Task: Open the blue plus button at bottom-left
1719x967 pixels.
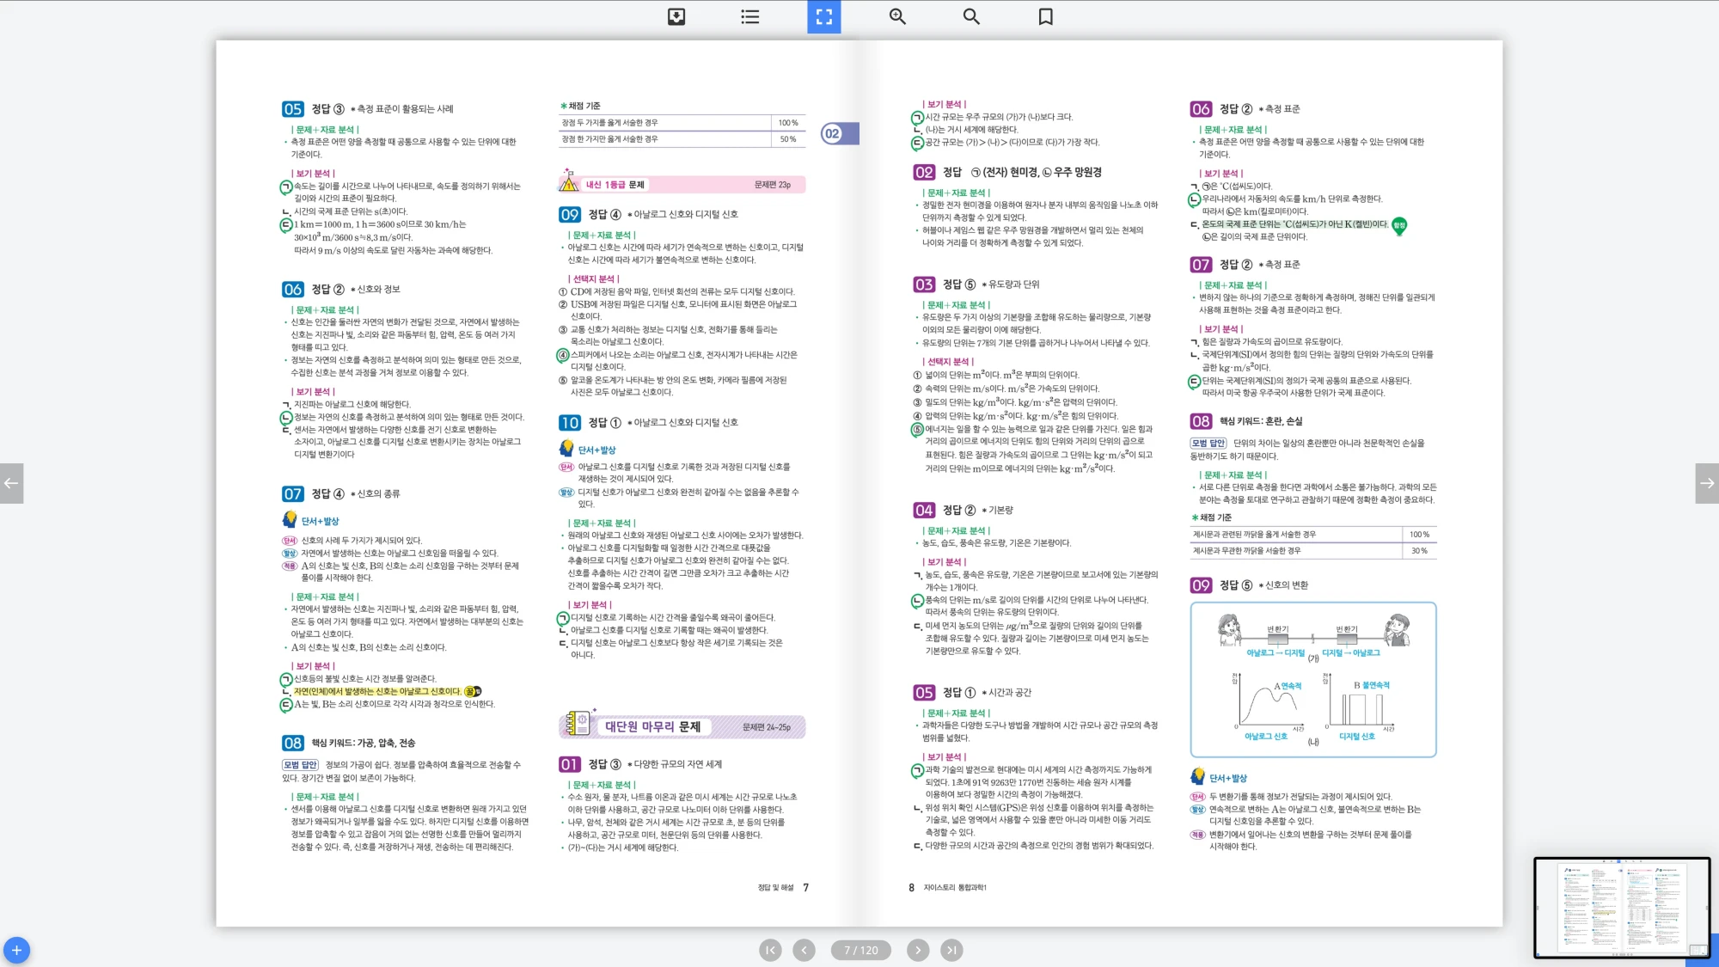Action: [x=16, y=950]
